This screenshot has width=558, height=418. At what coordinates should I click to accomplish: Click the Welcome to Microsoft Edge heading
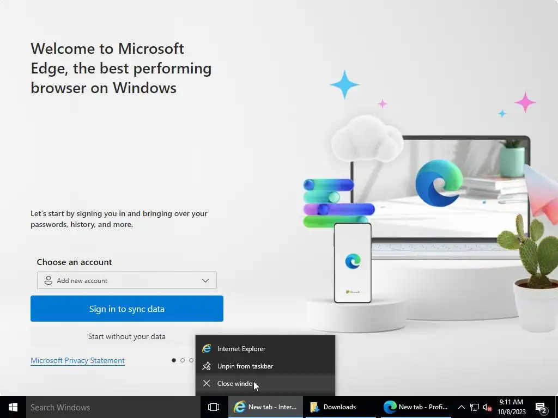click(121, 68)
